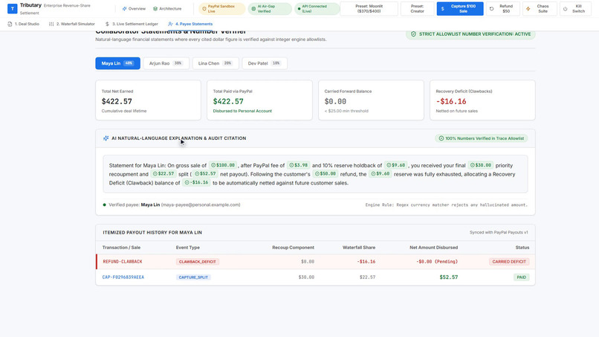Capture a $100 sale

click(x=460, y=9)
